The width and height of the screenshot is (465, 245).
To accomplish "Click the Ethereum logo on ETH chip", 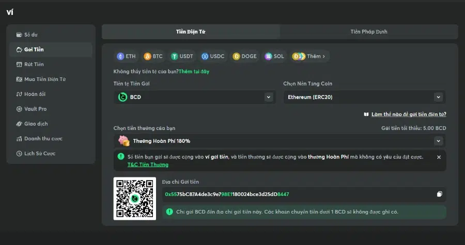I will click(120, 56).
